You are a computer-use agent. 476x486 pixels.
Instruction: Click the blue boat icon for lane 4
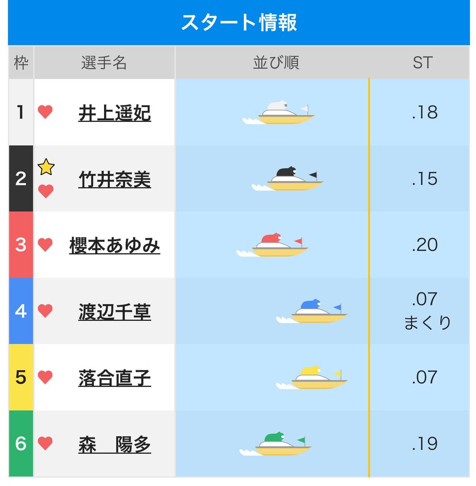click(312, 311)
